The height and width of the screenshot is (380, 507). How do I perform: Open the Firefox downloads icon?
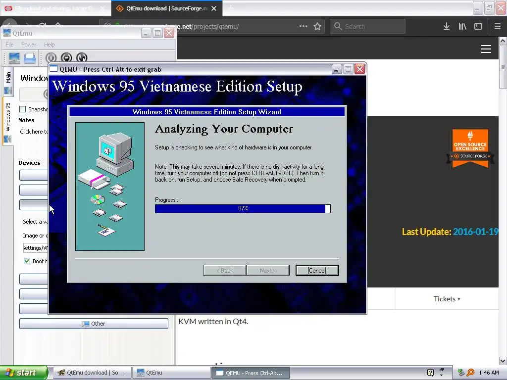tap(447, 27)
